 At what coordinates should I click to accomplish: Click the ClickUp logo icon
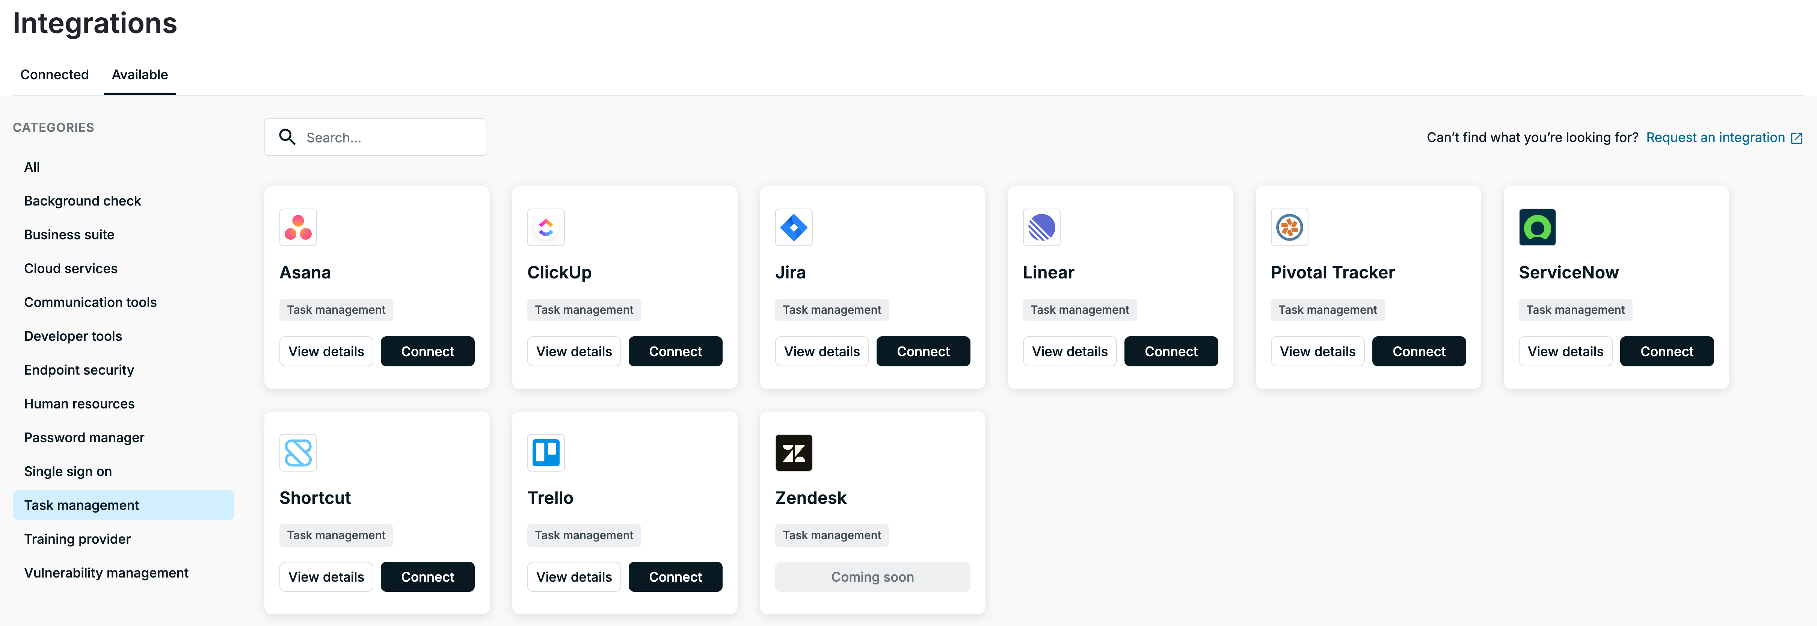[546, 227]
